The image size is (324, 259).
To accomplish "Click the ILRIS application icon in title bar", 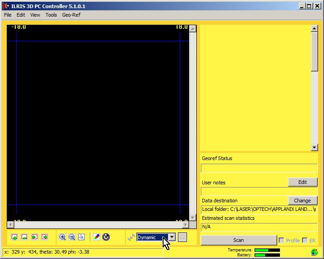I will [6, 6].
